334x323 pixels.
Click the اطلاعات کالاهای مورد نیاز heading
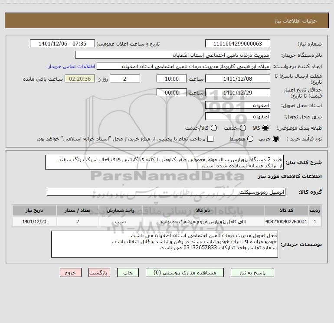pos(290,176)
